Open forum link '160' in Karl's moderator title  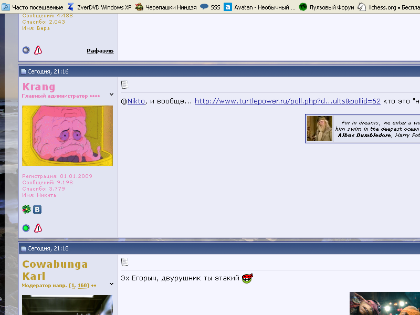(83, 286)
